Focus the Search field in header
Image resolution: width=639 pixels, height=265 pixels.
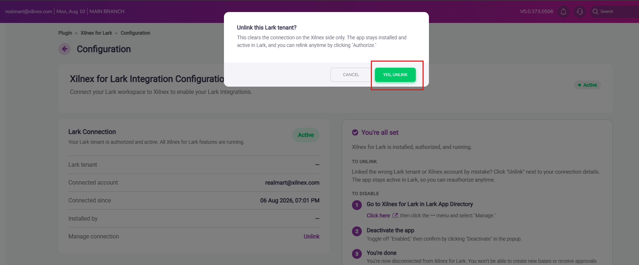615,12
